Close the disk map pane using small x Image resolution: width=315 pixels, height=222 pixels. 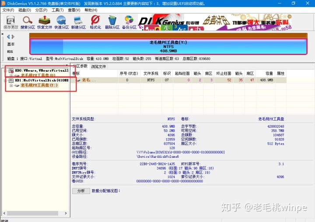[3, 34]
